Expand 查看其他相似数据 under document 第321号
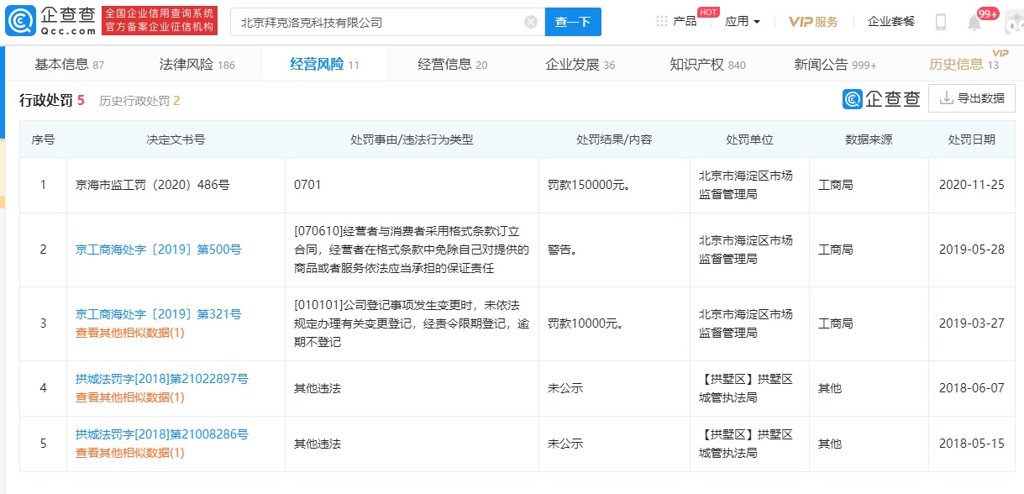The width and height of the screenshot is (1024, 494). click(x=129, y=333)
